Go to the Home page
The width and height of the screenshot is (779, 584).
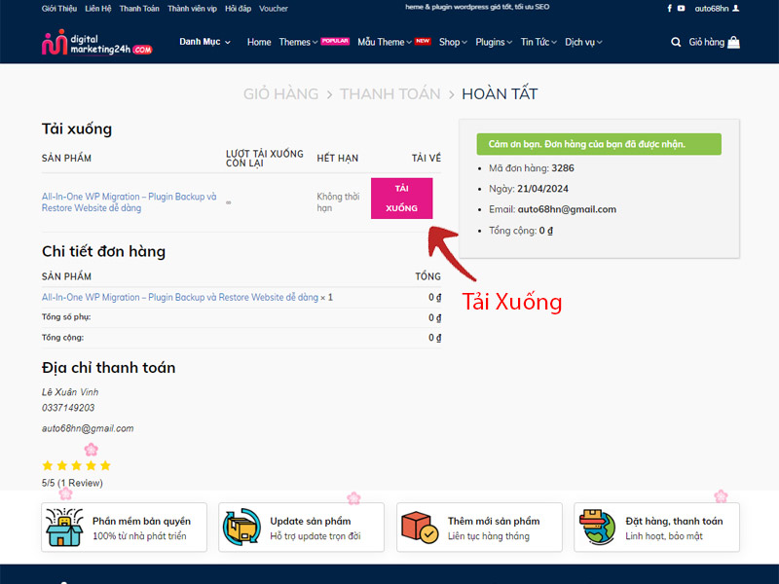pos(259,42)
